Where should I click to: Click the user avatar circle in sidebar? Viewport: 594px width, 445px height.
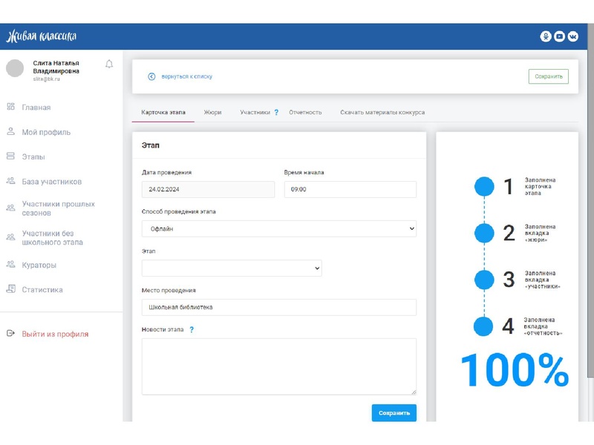coord(15,68)
